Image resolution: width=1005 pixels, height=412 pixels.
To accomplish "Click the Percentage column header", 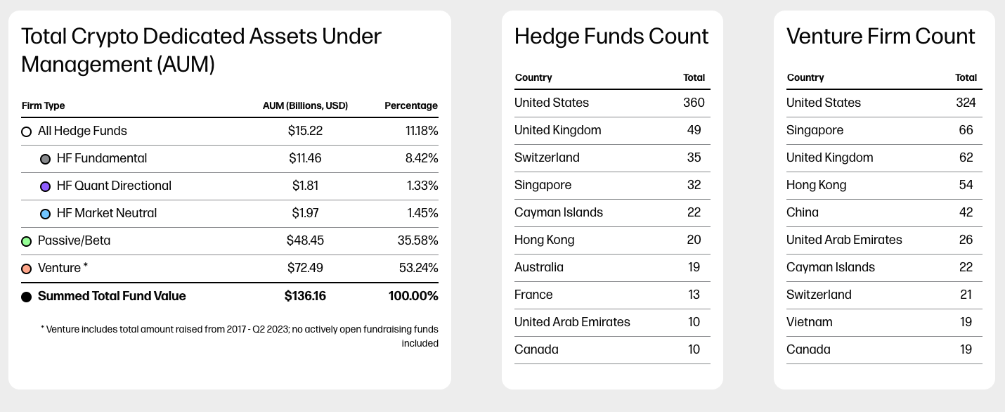I will (410, 105).
